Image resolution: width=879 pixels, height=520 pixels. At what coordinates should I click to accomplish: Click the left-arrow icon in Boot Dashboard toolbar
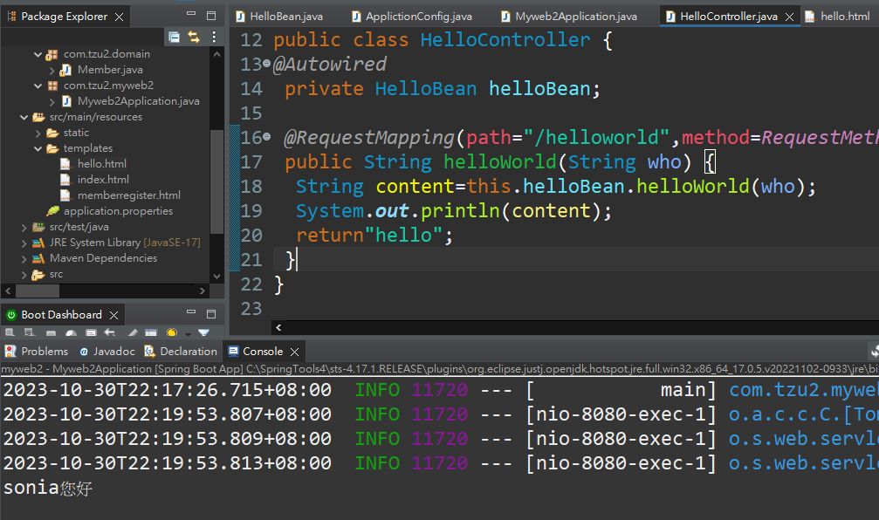109,332
